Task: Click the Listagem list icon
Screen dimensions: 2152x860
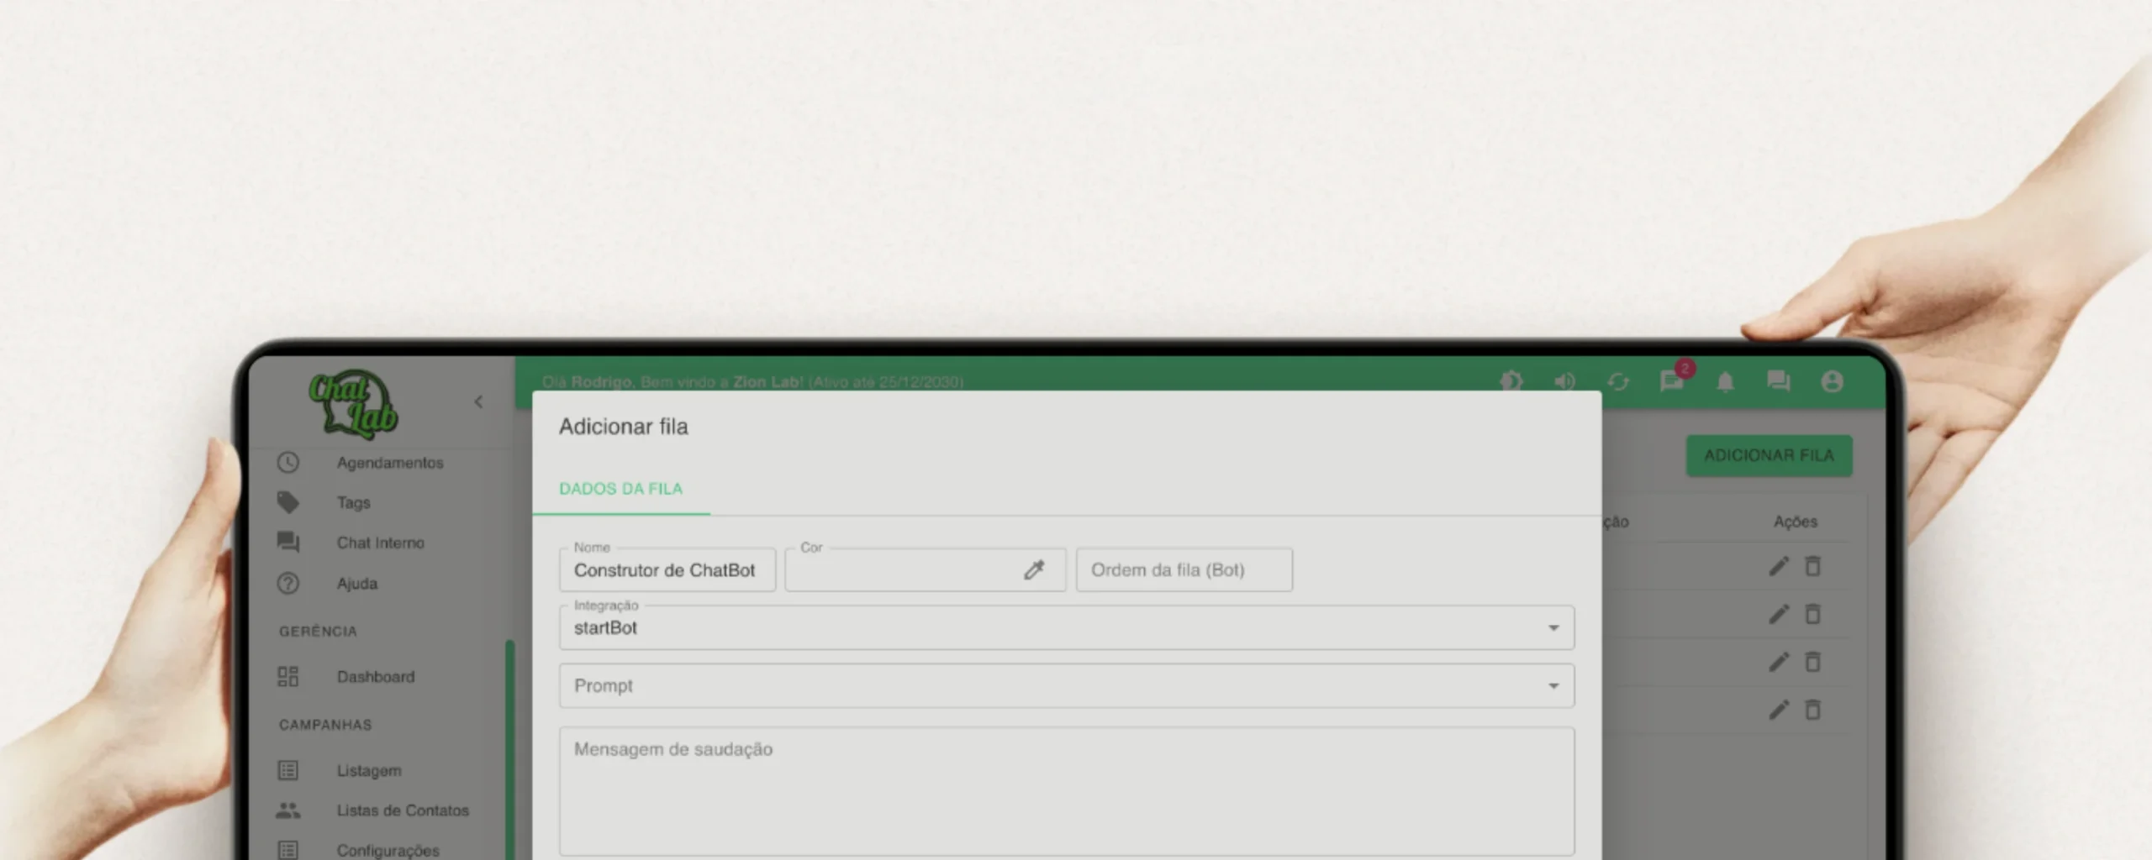Action: (288, 770)
